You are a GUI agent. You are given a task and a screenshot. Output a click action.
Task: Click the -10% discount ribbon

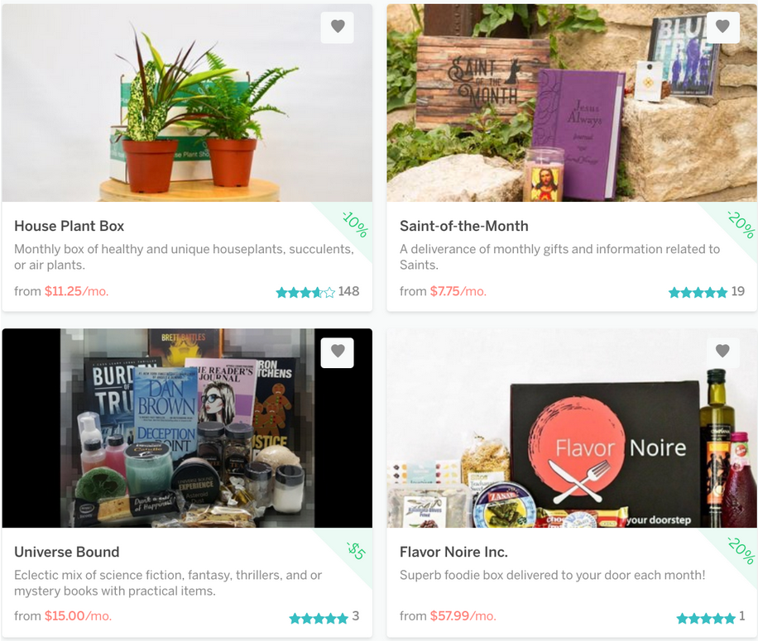click(355, 224)
